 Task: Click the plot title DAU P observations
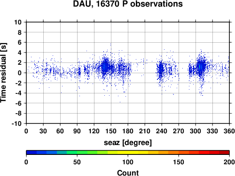[128, 4]
